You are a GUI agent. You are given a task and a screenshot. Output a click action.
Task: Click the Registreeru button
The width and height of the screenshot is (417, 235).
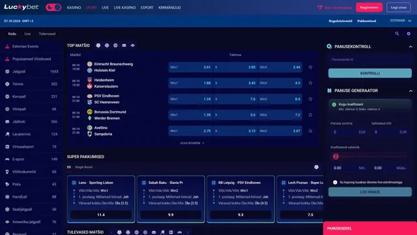[x=369, y=7]
